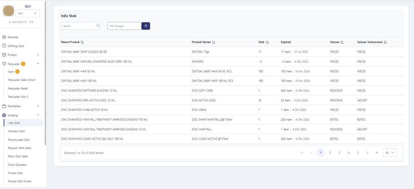Sort by Satuan Terkonversi column icon
Image resolution: width=414 pixels, height=189 pixels.
[x=385, y=42]
